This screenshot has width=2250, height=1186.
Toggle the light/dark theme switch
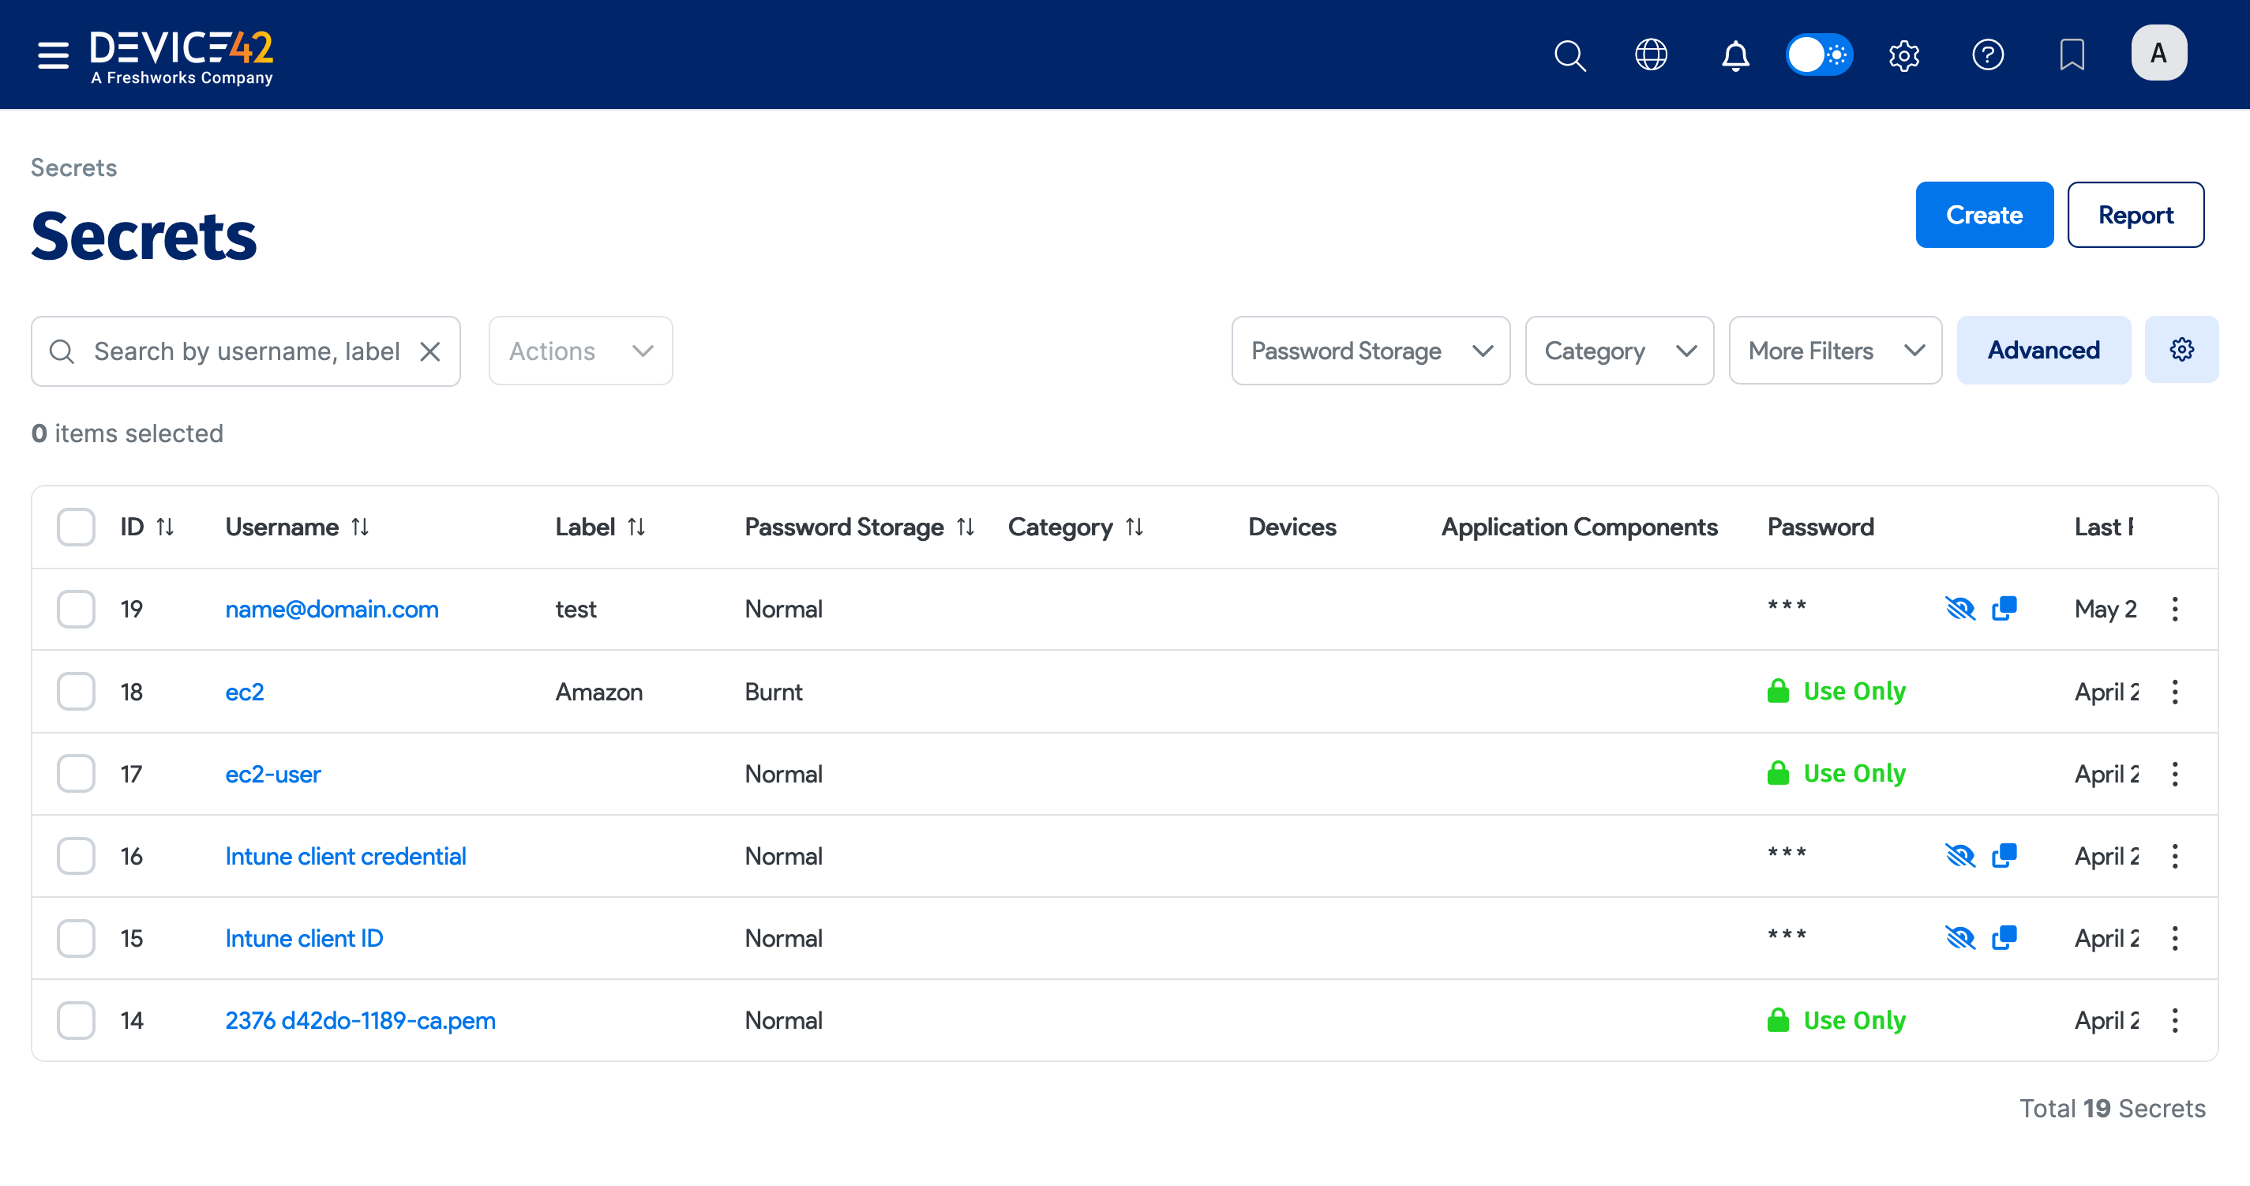(1818, 55)
